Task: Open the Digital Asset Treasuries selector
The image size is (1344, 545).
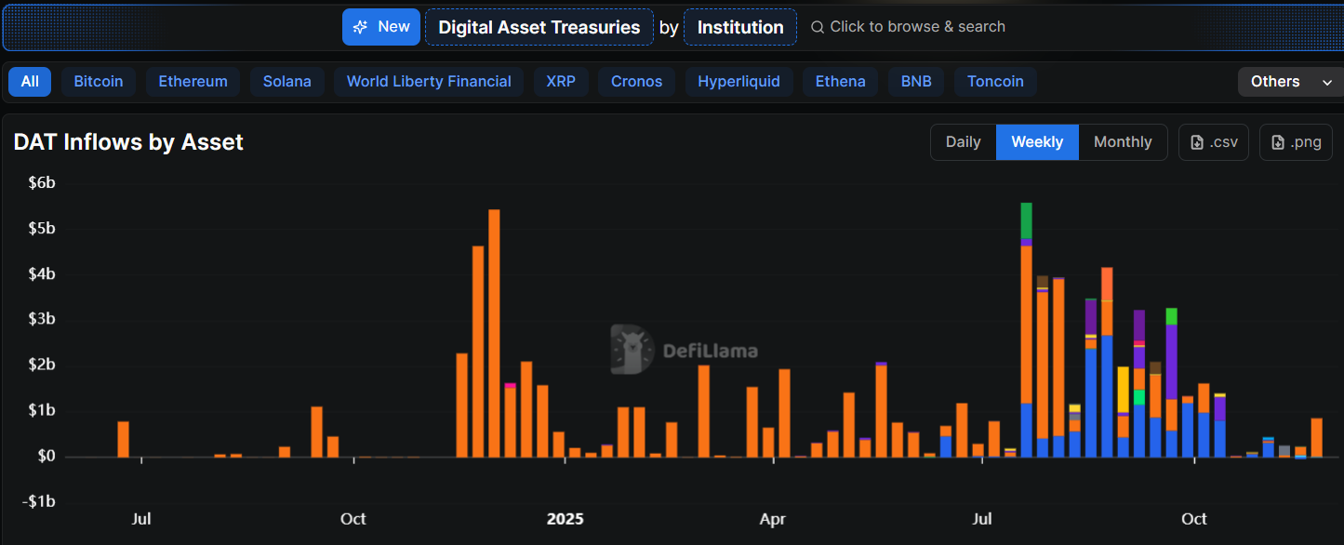Action: point(539,27)
